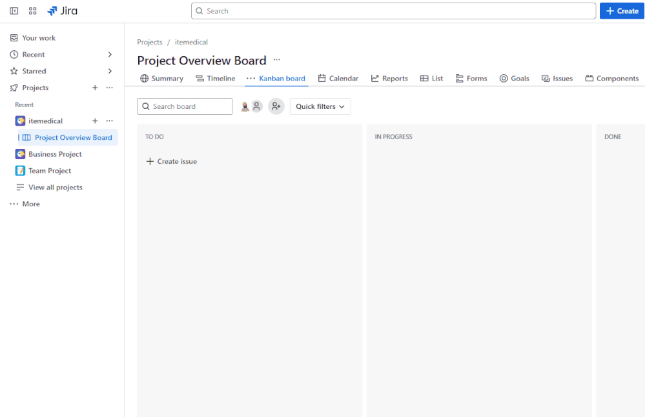Click the Your work icon

pos(14,37)
